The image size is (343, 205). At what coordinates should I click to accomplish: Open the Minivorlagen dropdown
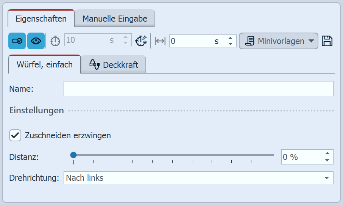pyautogui.click(x=278, y=41)
